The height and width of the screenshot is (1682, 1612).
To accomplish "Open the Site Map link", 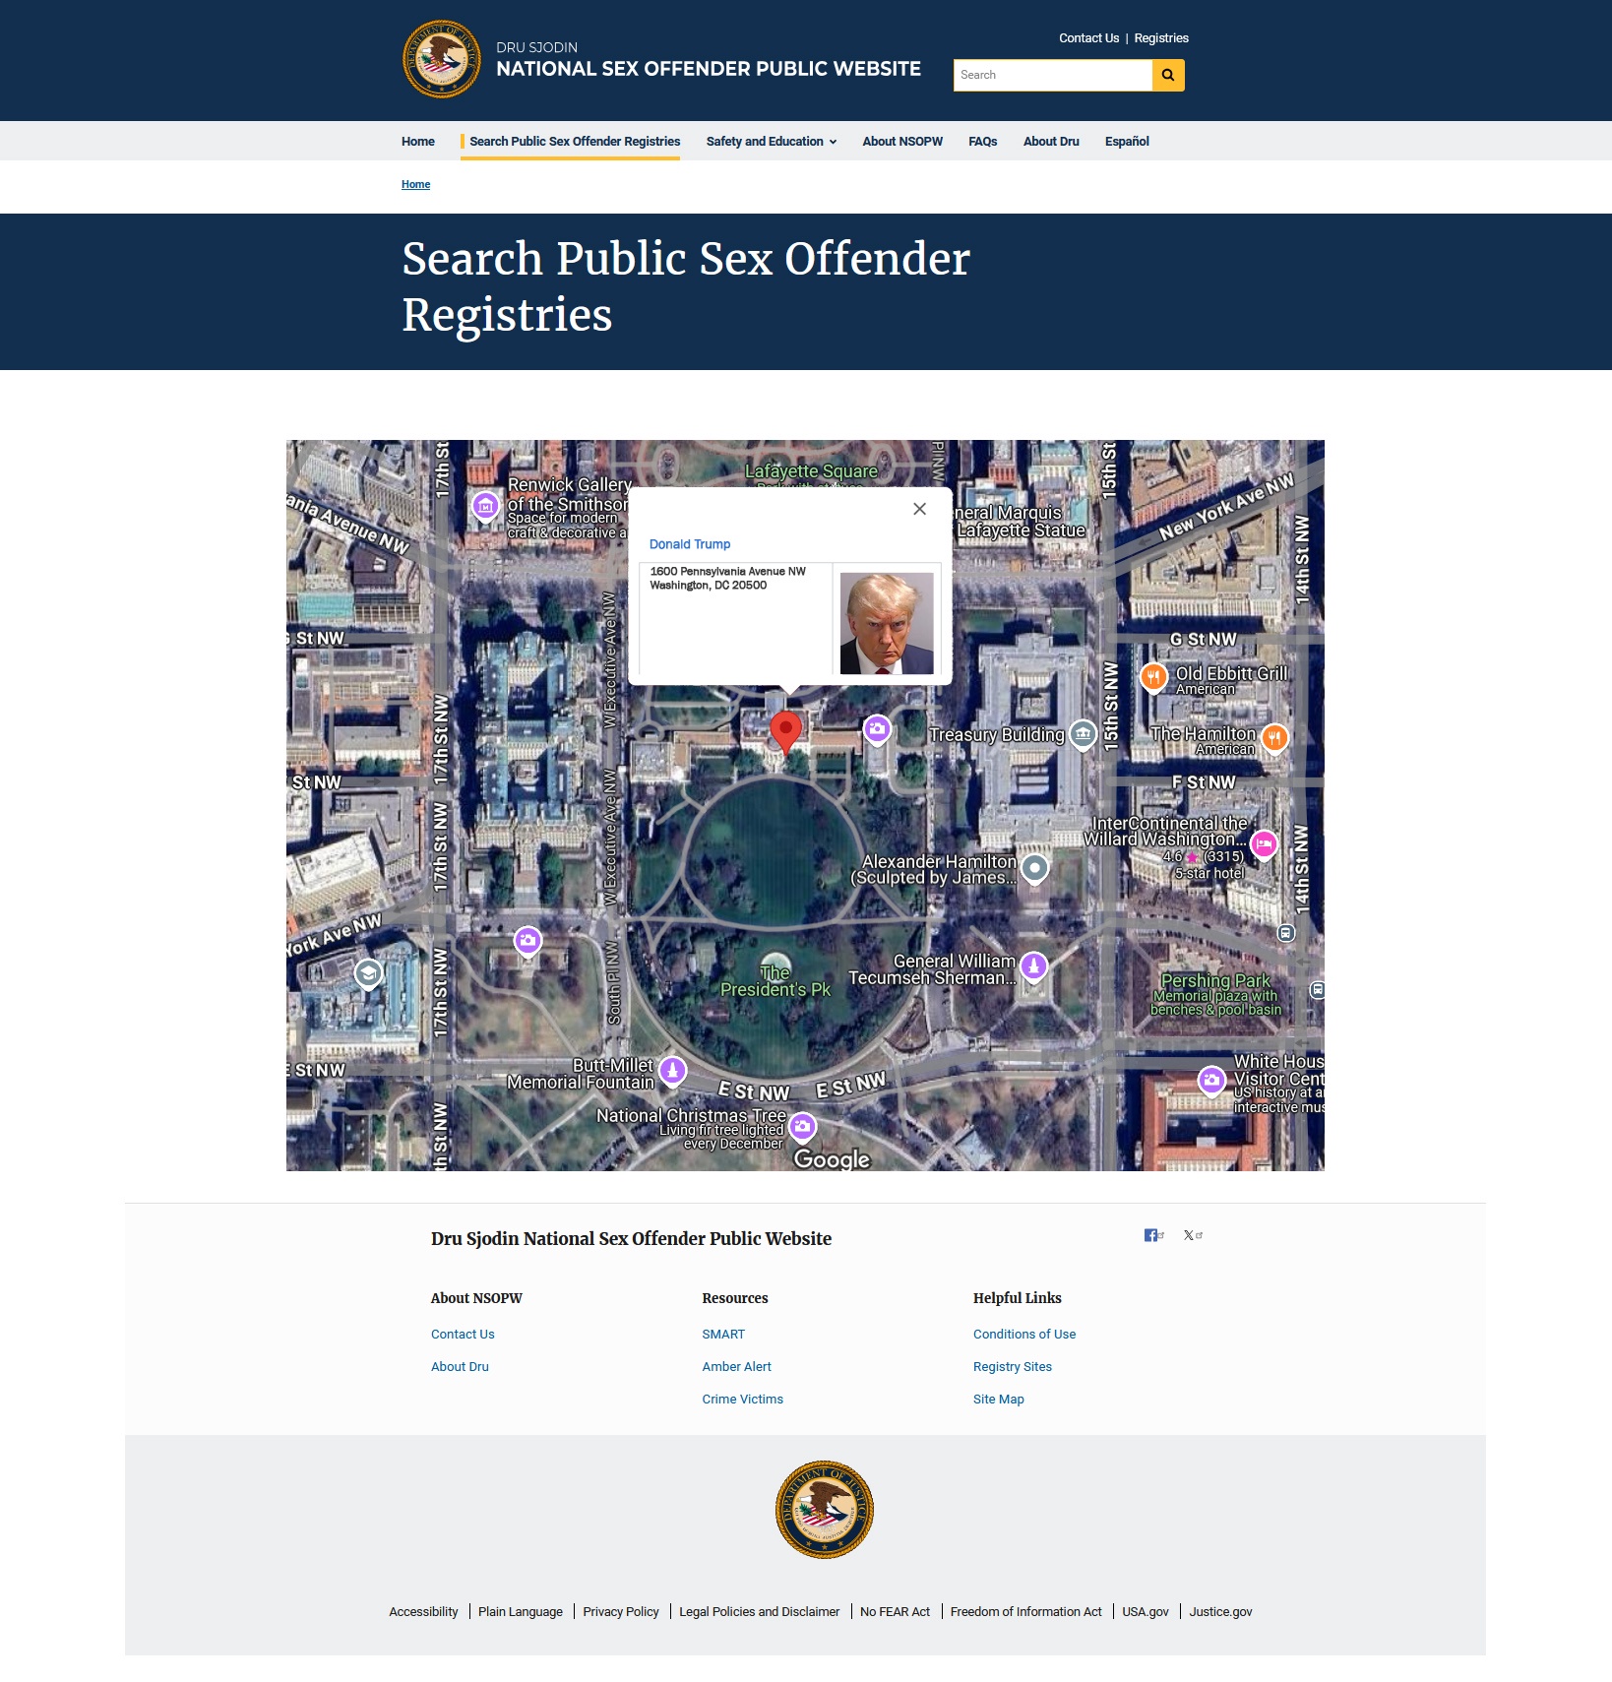I will [999, 1400].
